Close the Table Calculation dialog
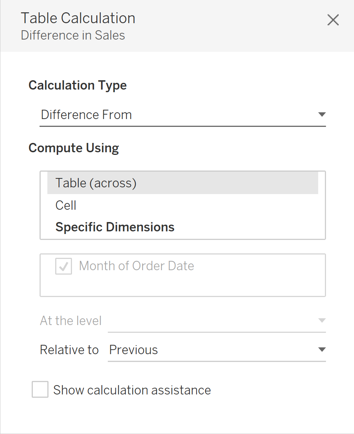 (332, 20)
